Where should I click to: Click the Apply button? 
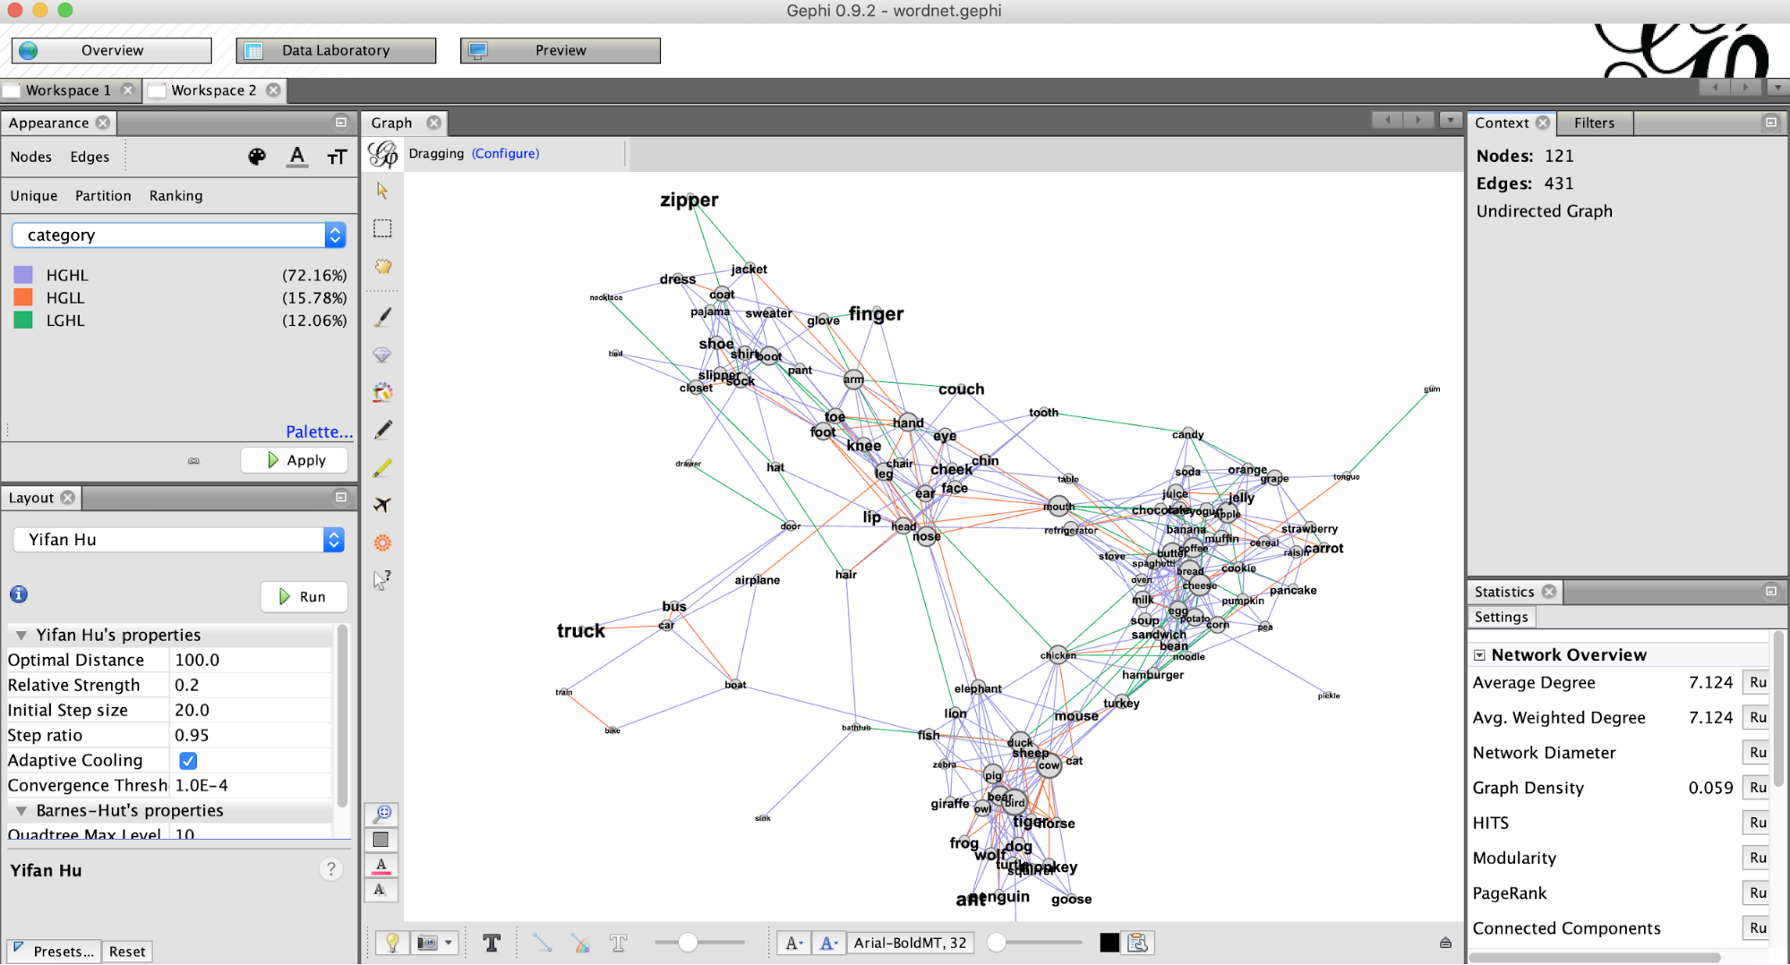295,460
